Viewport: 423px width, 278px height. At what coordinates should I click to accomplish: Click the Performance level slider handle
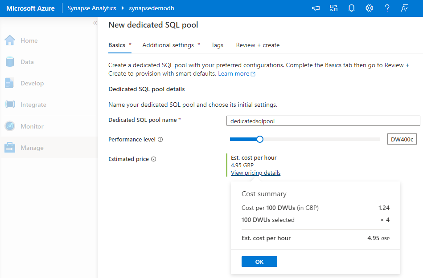[x=260, y=139]
